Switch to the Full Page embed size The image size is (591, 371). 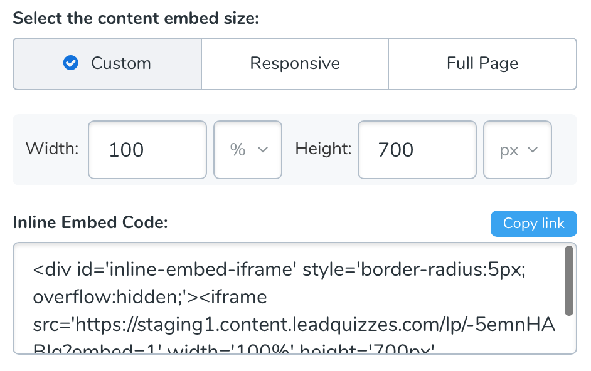[x=482, y=64]
